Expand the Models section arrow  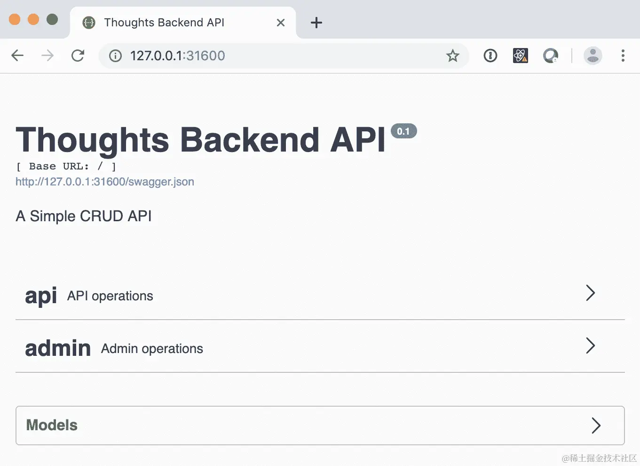pyautogui.click(x=596, y=426)
